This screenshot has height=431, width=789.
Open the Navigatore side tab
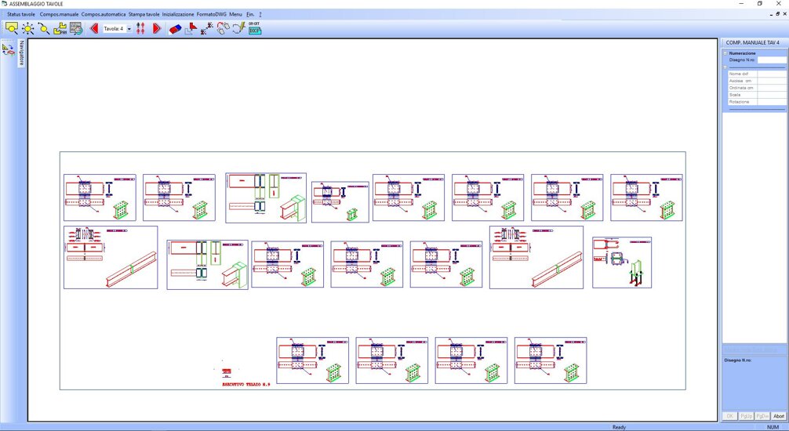[22, 53]
